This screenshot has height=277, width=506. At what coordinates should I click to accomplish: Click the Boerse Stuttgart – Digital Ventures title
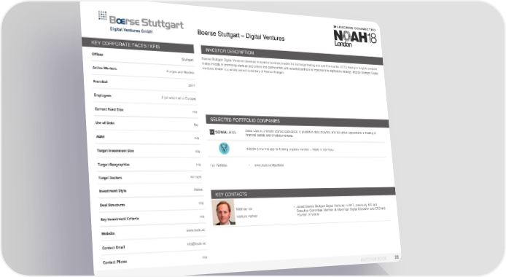241,36
